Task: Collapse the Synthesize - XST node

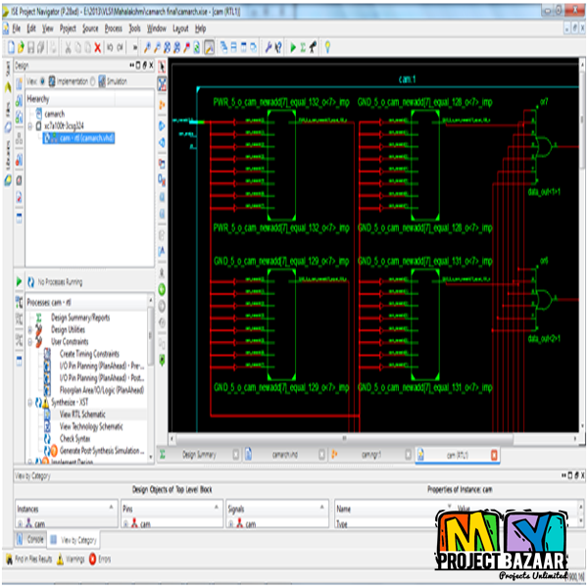Action: click(x=30, y=402)
